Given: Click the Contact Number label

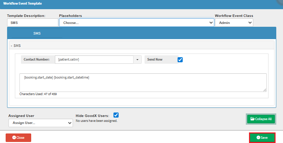Looking at the screenshot, I should [x=37, y=60].
